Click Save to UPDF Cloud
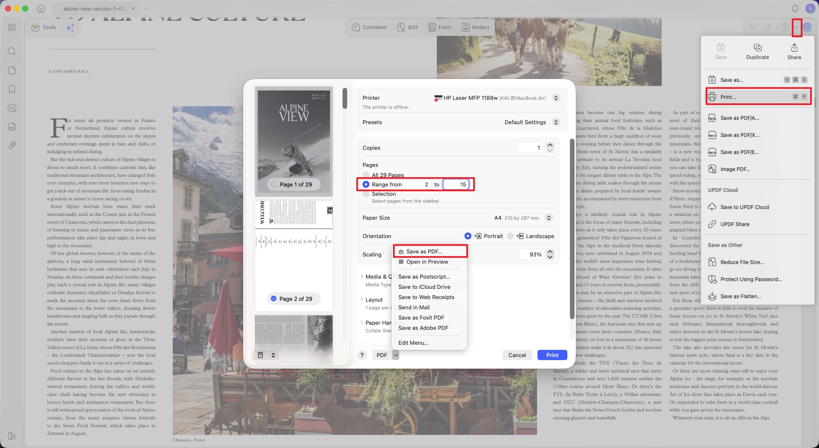The width and height of the screenshot is (819, 448). point(758,207)
